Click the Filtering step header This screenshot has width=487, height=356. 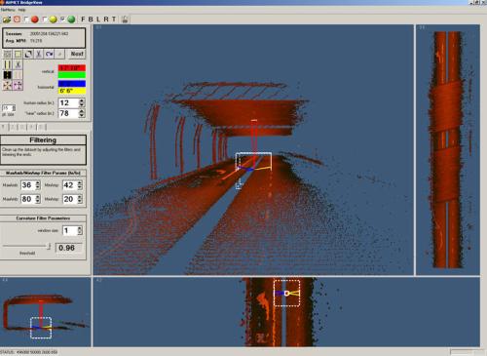(43, 140)
